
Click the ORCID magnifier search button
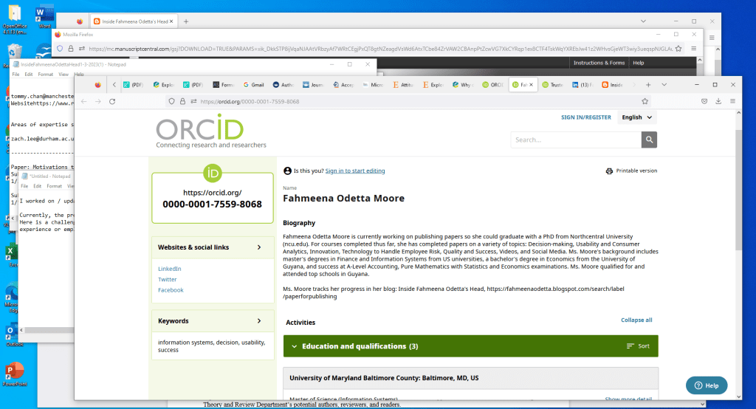coord(649,140)
